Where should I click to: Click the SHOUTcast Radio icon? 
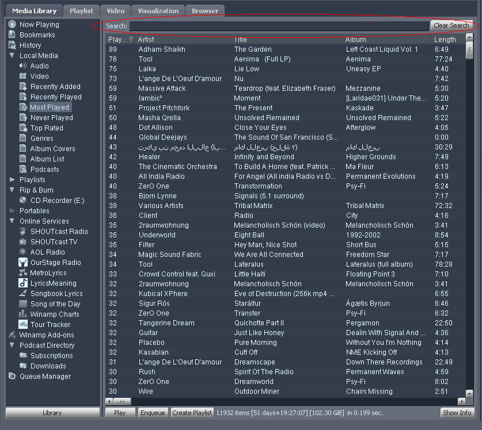[x=23, y=231]
